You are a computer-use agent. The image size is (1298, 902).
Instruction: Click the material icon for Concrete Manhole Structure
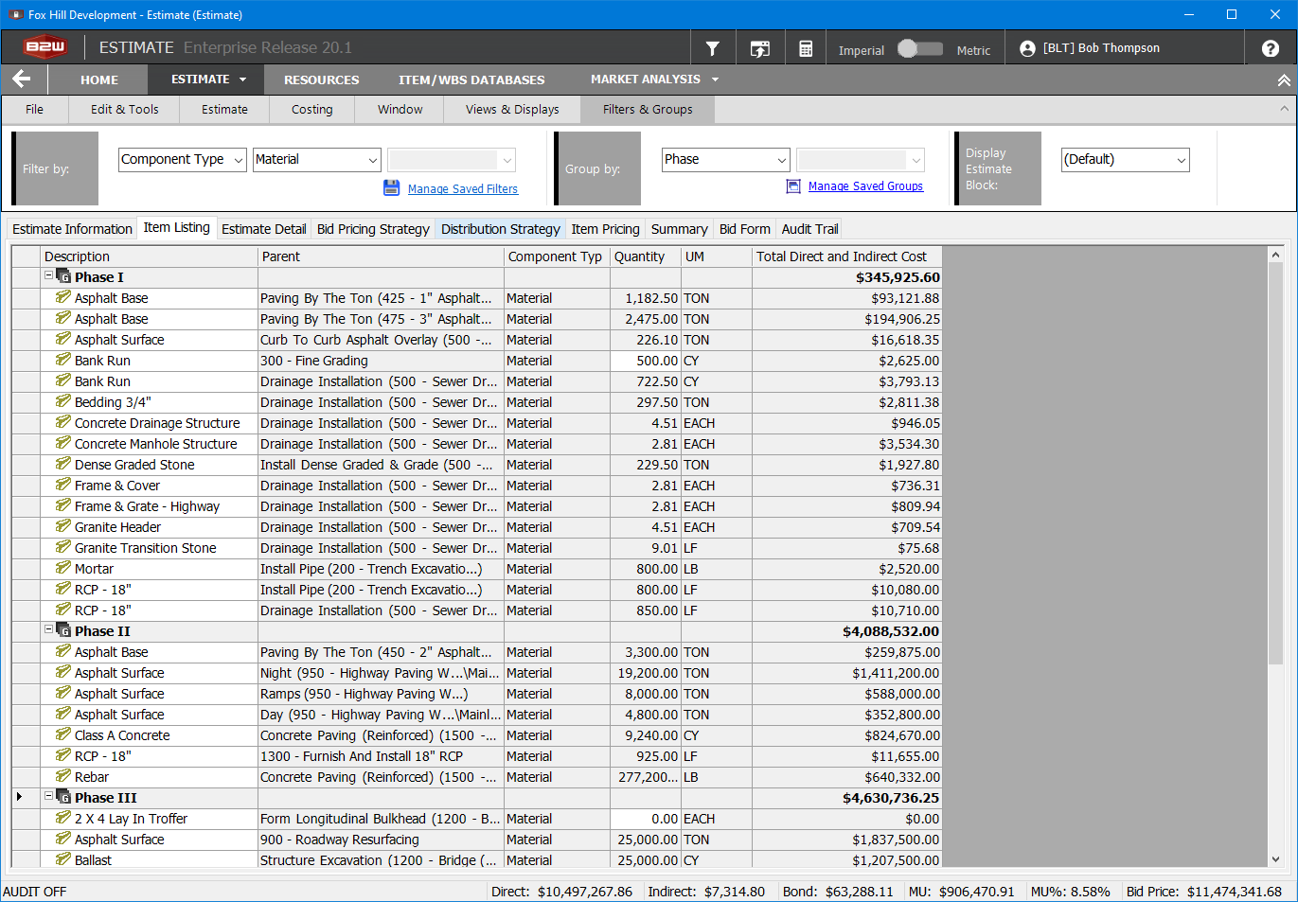pos(63,443)
